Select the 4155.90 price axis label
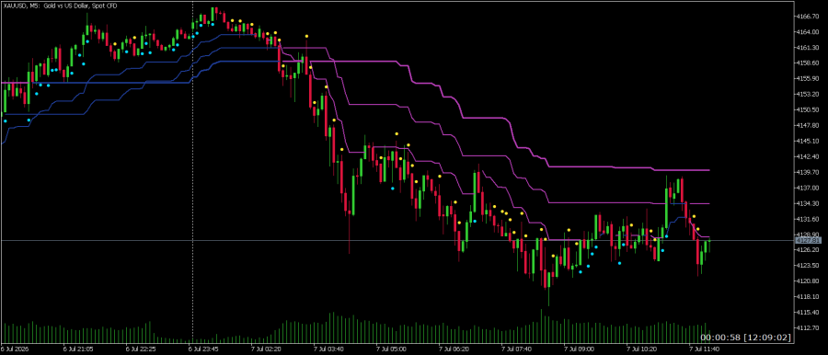This screenshot has height=355, width=828. point(808,79)
